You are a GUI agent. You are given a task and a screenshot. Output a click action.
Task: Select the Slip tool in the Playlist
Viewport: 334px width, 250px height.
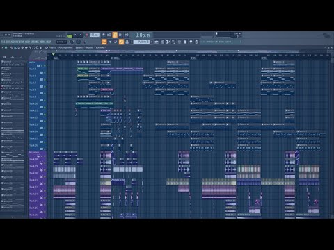coord(26,48)
